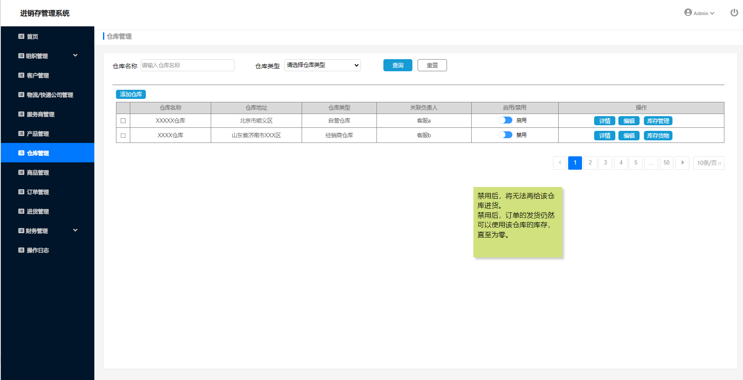Open the Admin account dropdown arrow
Screen dimensions: 743x380
point(712,13)
